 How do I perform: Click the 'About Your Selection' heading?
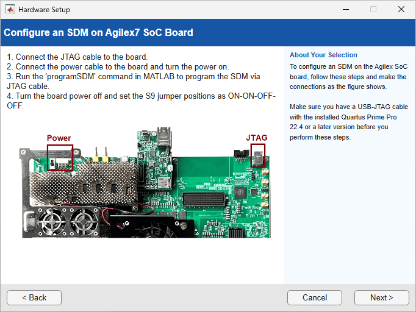click(x=323, y=55)
